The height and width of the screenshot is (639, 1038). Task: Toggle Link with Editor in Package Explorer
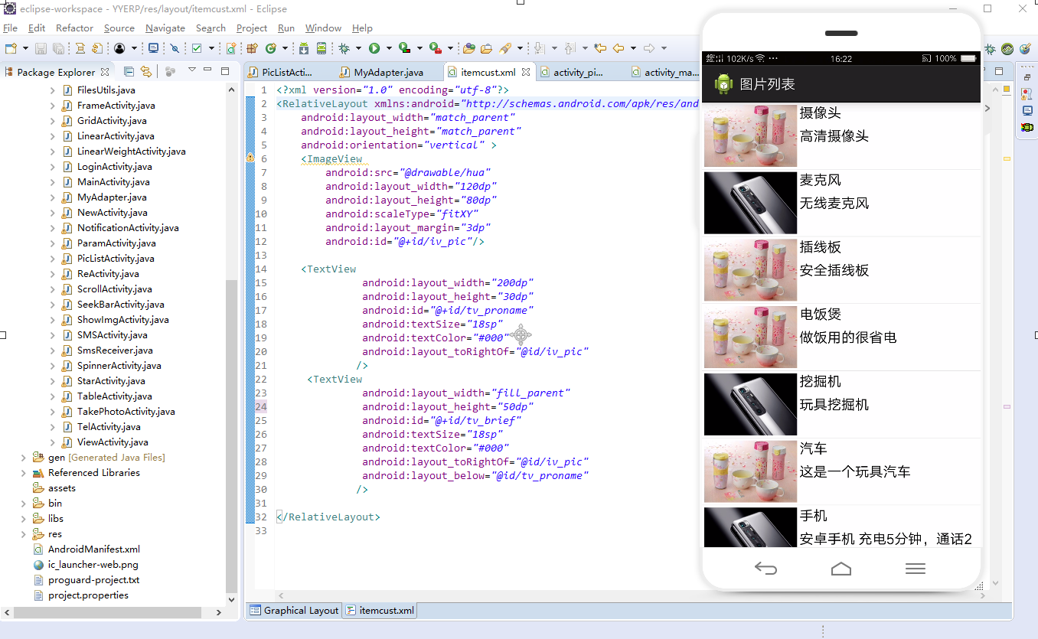[145, 72]
